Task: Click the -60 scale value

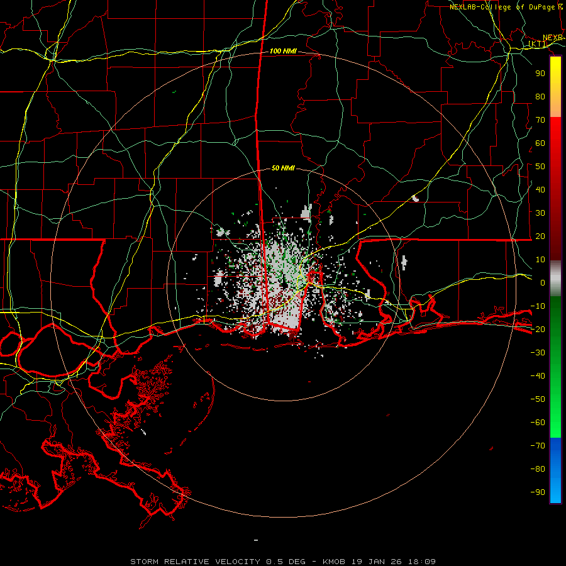Action: click(x=538, y=423)
